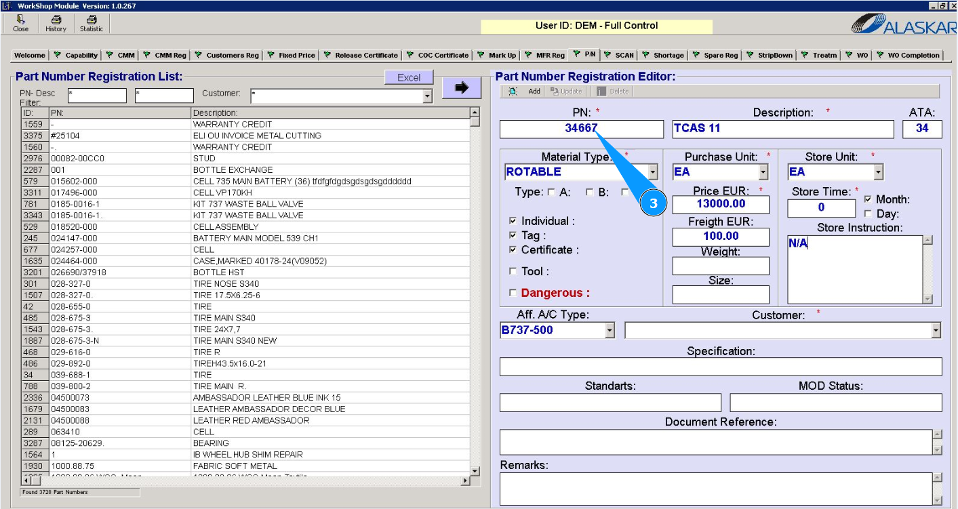Toggle the Individual checkbox
Screen dimensions: 958x509
513,221
